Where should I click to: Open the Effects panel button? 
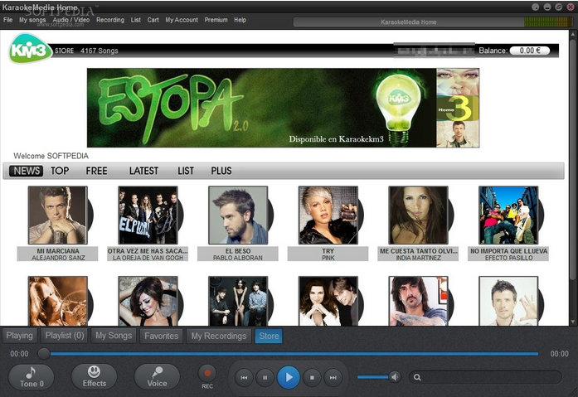(x=94, y=377)
